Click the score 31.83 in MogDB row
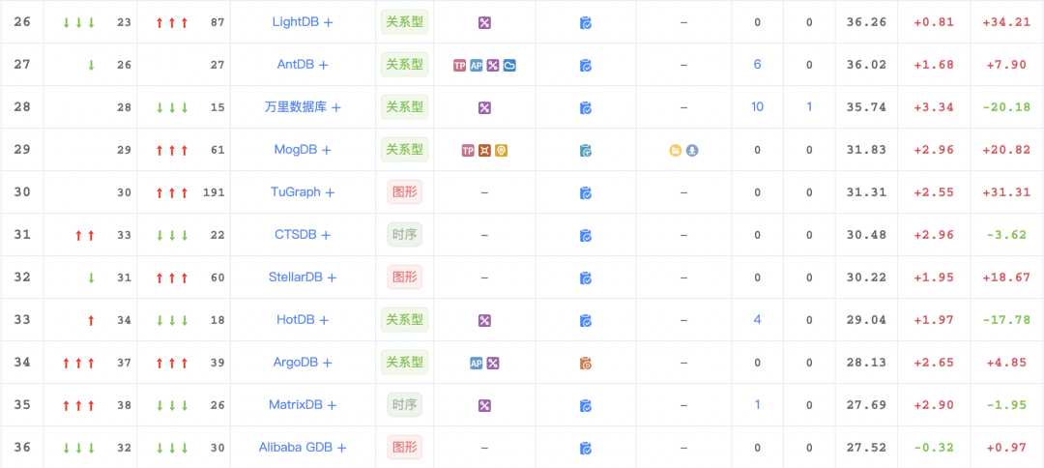 coord(866,150)
